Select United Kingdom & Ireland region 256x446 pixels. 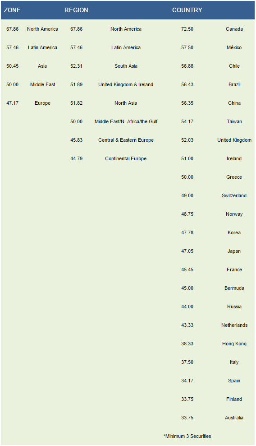(x=126, y=84)
